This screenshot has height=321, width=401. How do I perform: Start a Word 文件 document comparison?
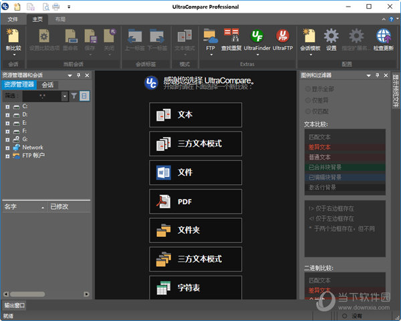[x=196, y=173]
